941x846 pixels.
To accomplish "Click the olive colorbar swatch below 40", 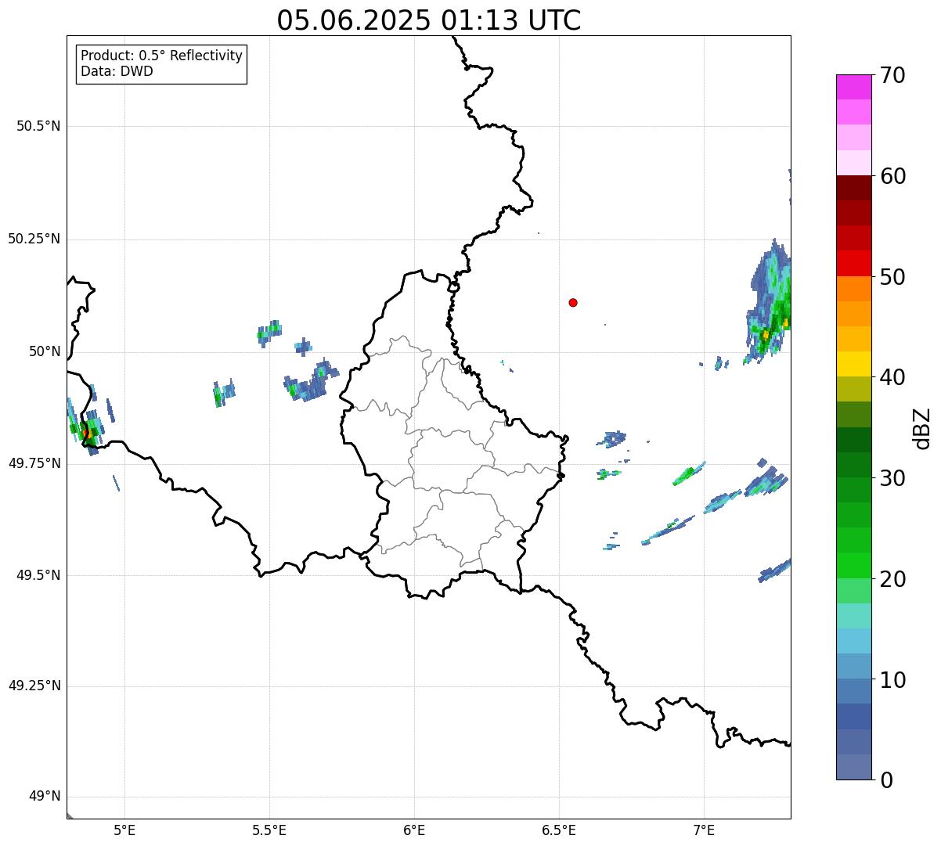I will 853,390.
